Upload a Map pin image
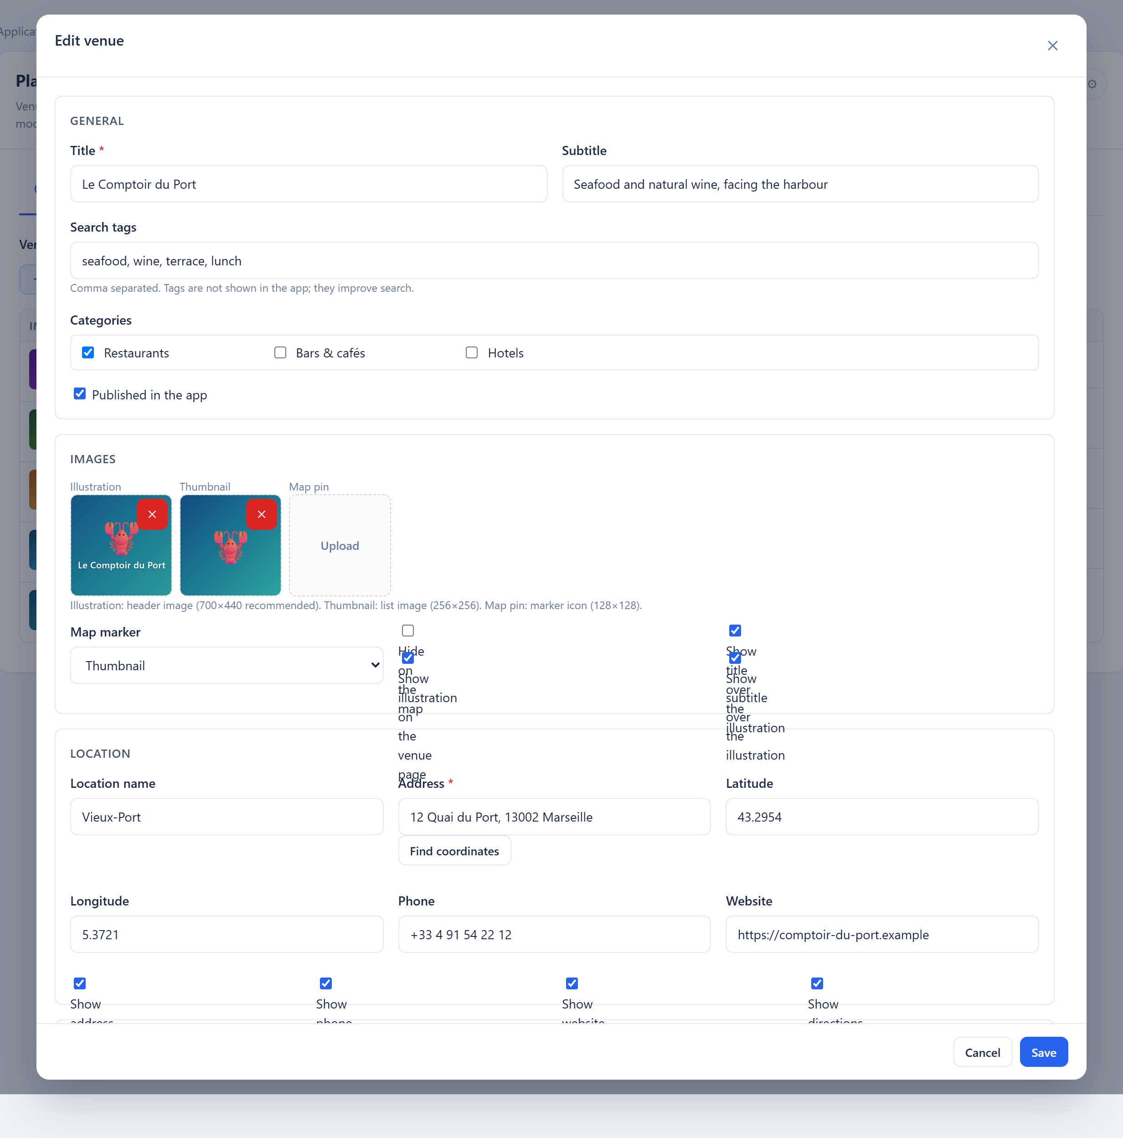1123x1138 pixels. pos(340,545)
